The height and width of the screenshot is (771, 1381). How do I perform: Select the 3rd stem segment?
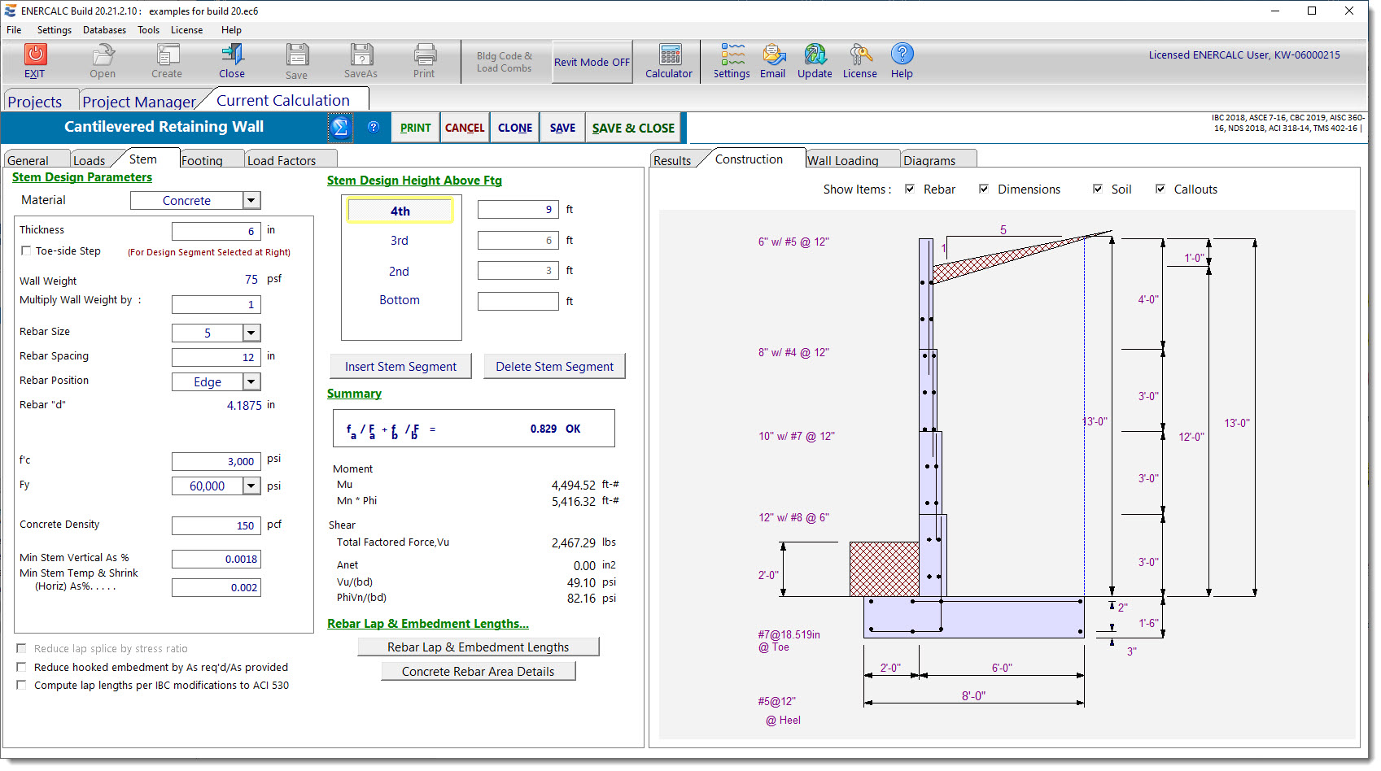pyautogui.click(x=400, y=241)
